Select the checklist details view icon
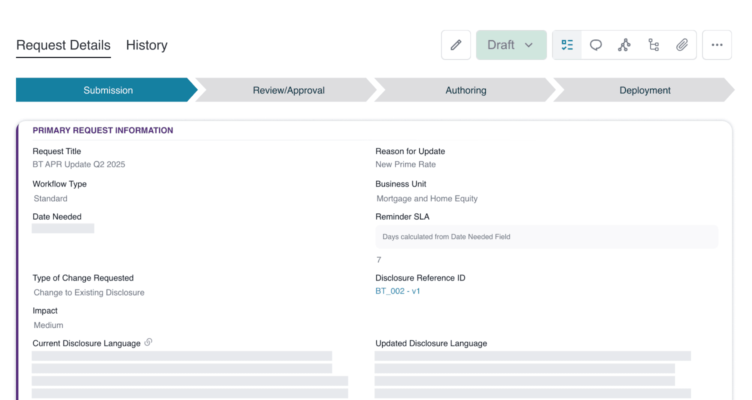 567,45
